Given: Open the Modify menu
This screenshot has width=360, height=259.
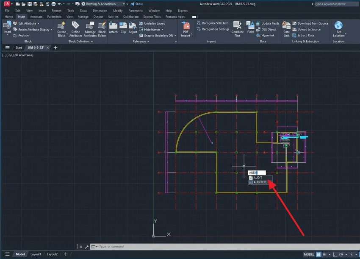Looking at the screenshot, I should (118, 11).
